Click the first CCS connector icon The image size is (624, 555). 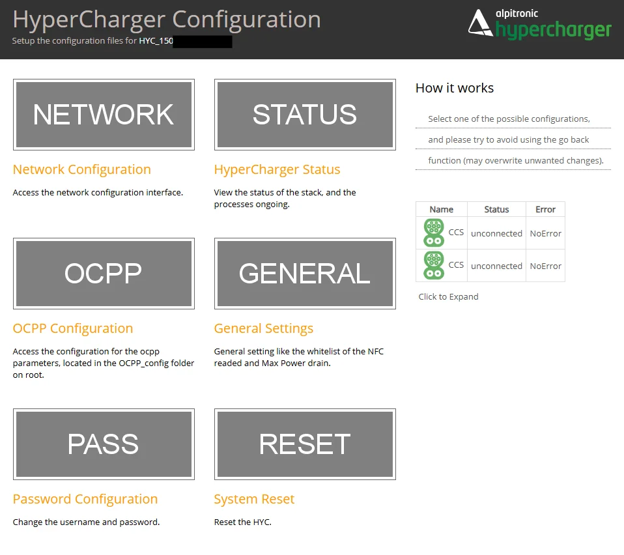point(434,233)
